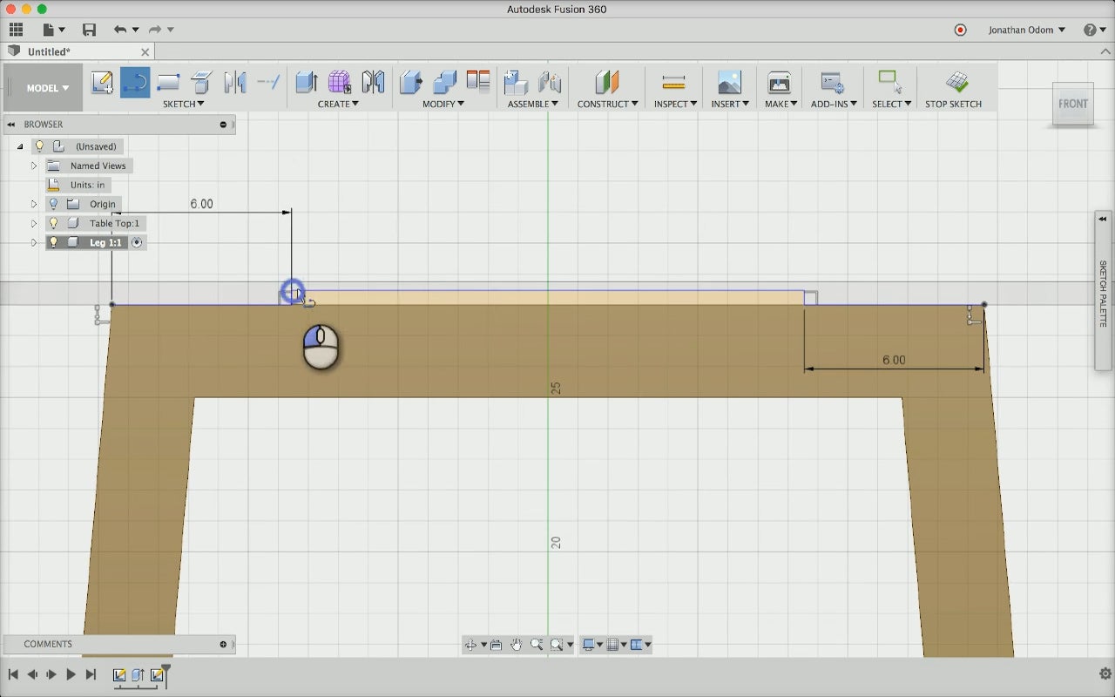This screenshot has height=697, width=1115.
Task: Open the CONSTRUCT menu
Action: [607, 104]
